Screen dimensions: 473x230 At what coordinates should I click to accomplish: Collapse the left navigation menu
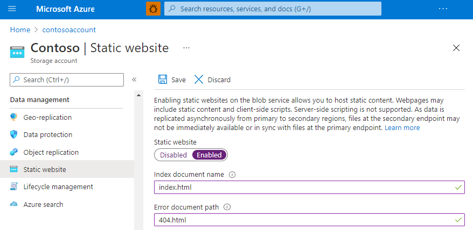click(x=134, y=80)
